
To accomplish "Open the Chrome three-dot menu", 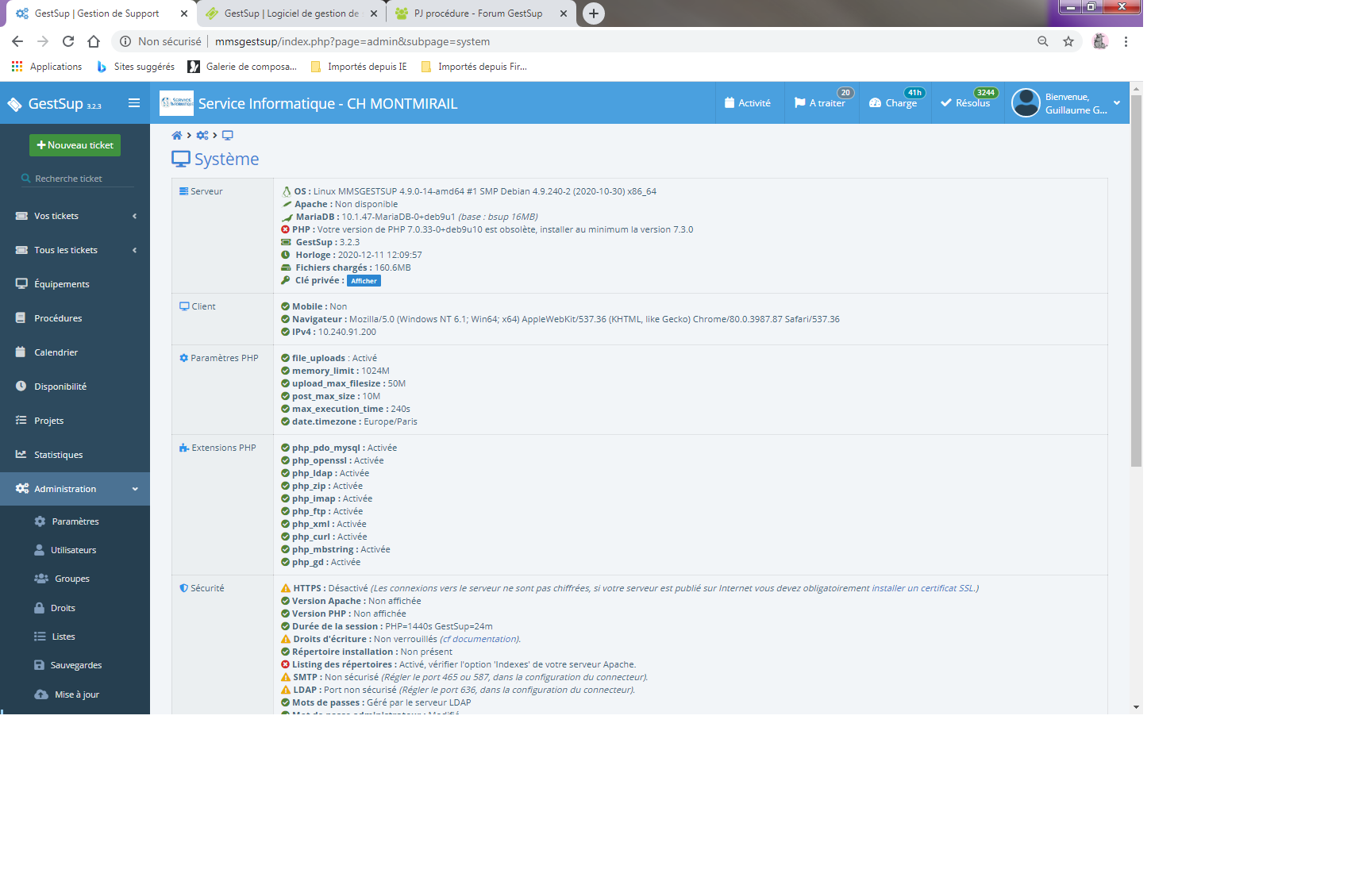I will click(1126, 41).
